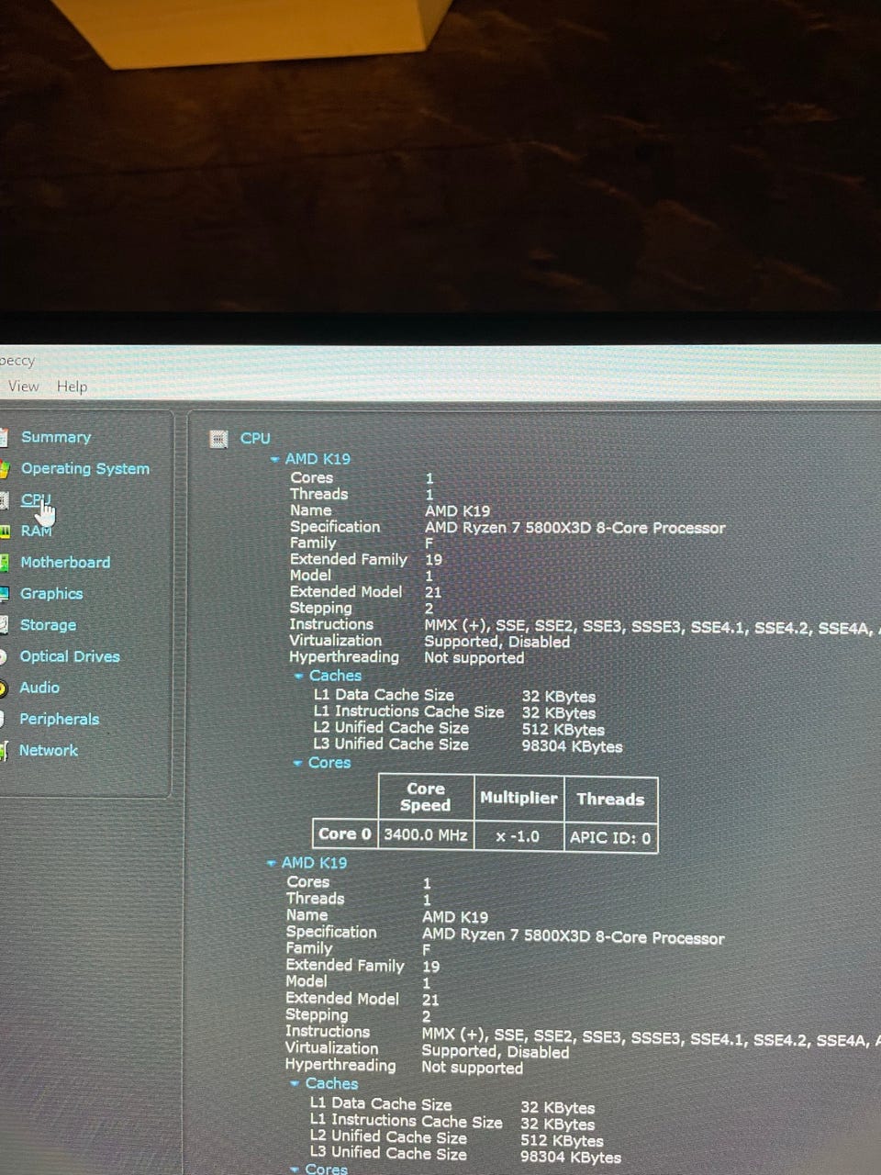Select Summary in the sidebar
The height and width of the screenshot is (1175, 881).
56,438
